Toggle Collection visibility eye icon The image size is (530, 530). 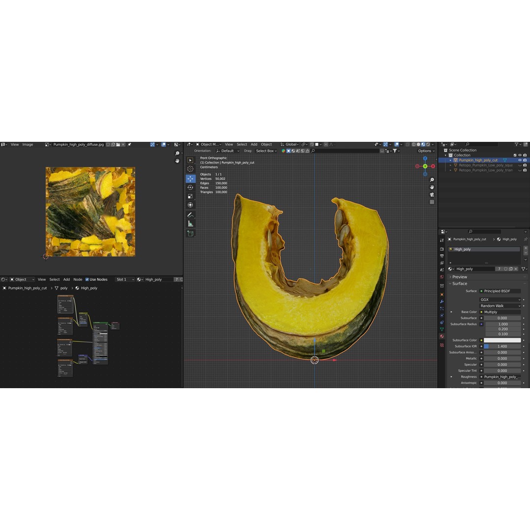tap(520, 155)
